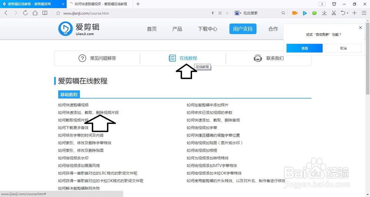Open the tab count box showing 2

[x=322, y=4]
